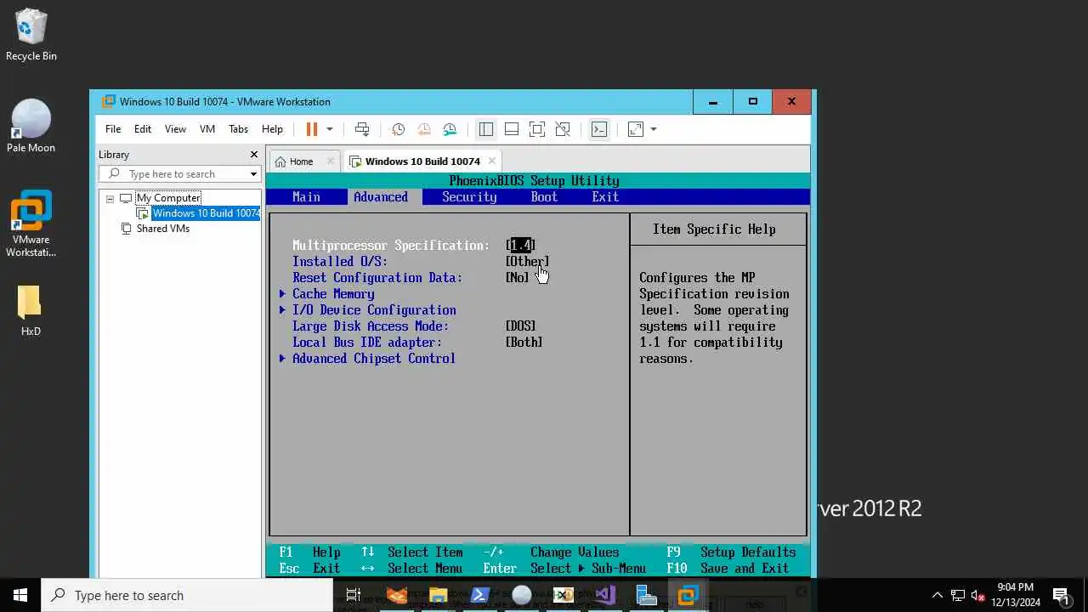This screenshot has width=1088, height=612.
Task: Click the taskbar search box
Action: point(186,595)
